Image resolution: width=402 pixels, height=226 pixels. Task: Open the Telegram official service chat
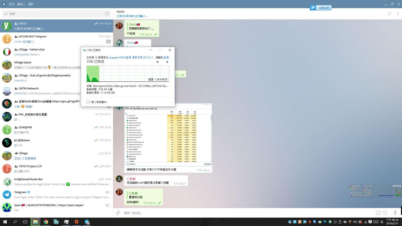pos(57,195)
